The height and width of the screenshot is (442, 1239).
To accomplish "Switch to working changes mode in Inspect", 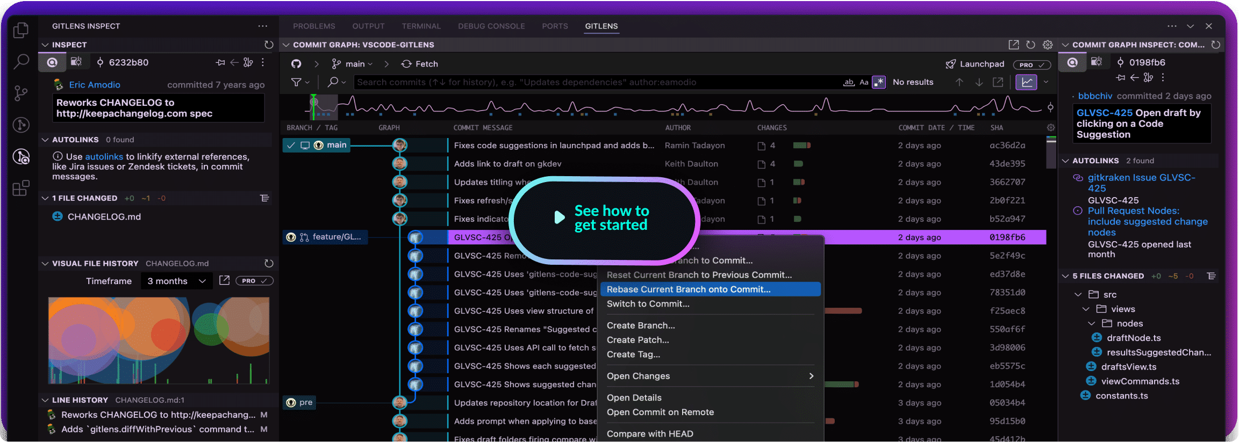I will [77, 62].
